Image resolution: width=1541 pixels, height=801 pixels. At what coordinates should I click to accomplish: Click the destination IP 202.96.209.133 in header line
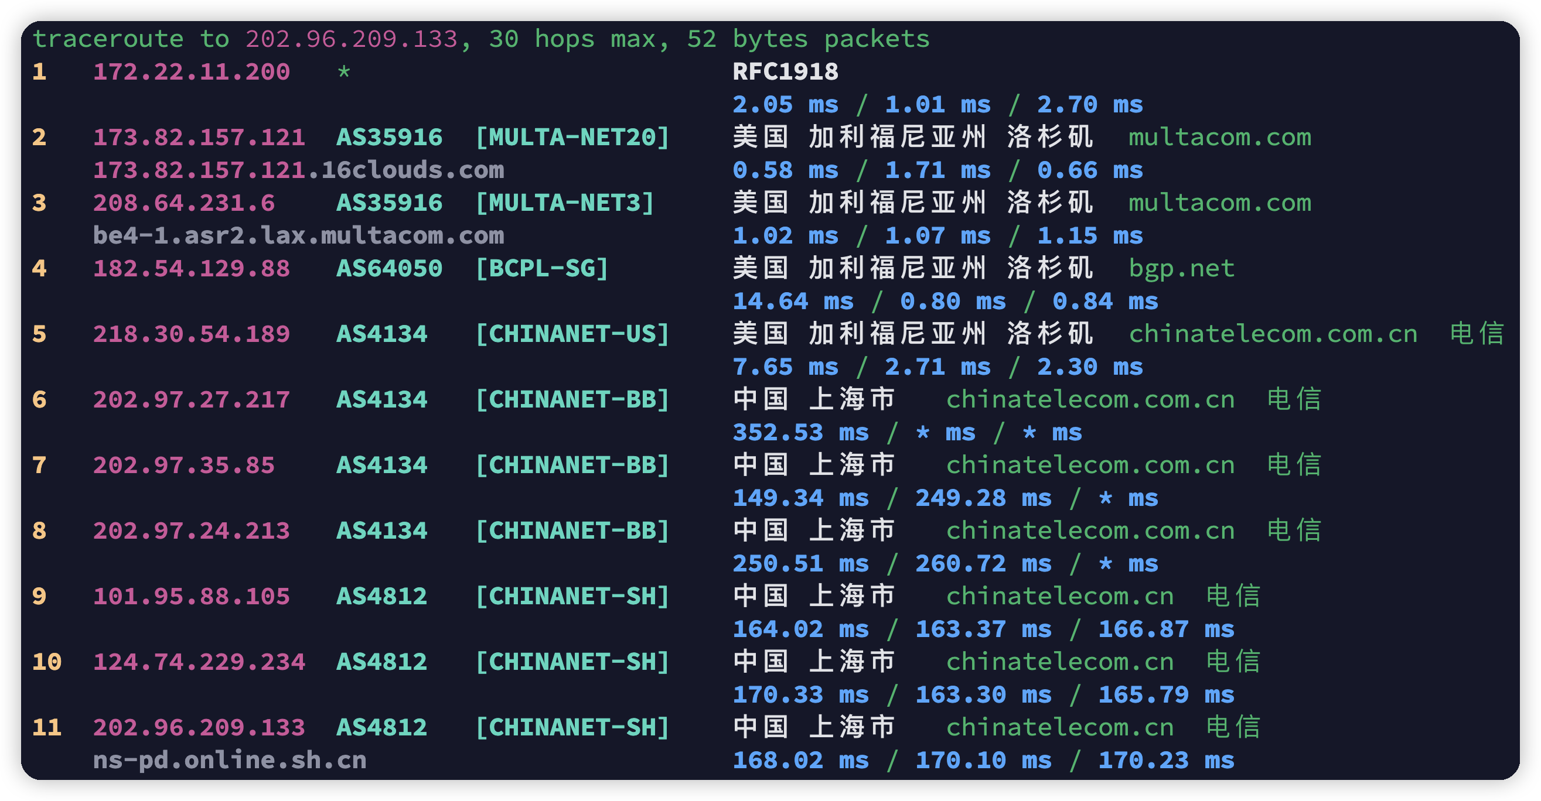[x=351, y=39]
